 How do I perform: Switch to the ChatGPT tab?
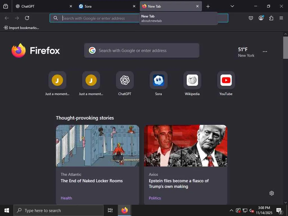tap(44, 6)
